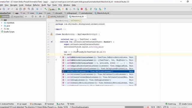Stop the app with red square
Screen dimensions: 192x108
pos(82,9)
